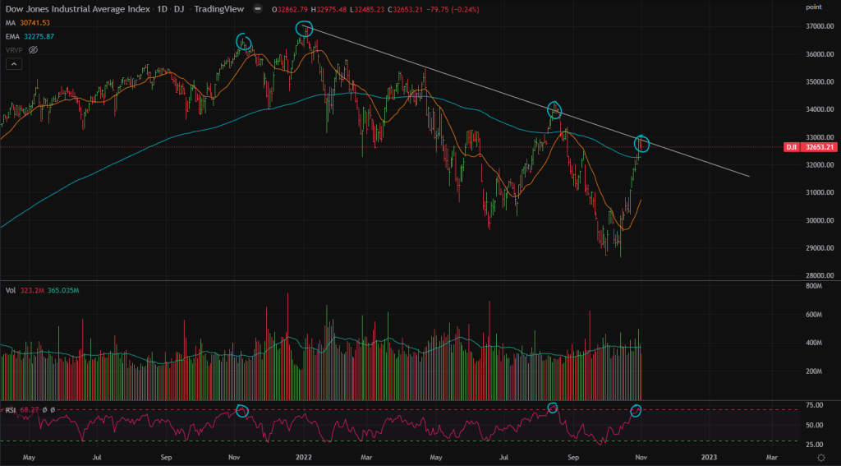The width and height of the screenshot is (841, 466).
Task: Select the blue circle drawing at January 2022 peak
Action: pyautogui.click(x=305, y=29)
